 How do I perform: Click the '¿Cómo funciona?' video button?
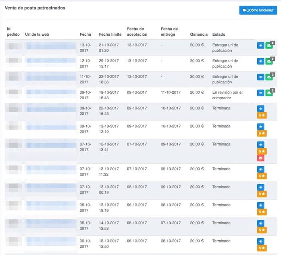(258, 10)
